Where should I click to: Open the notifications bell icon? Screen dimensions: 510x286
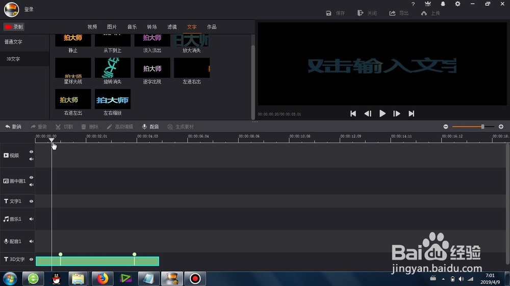point(443,4)
